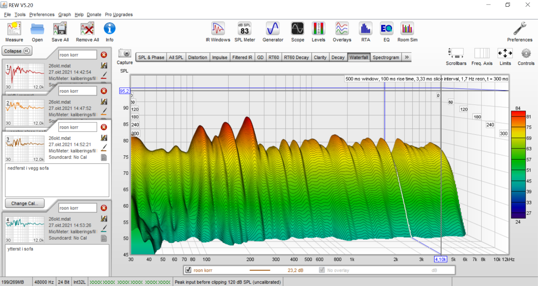Image resolution: width=538 pixels, height=286 pixels.
Task: Open the RTA analyzer window
Action: (366, 29)
